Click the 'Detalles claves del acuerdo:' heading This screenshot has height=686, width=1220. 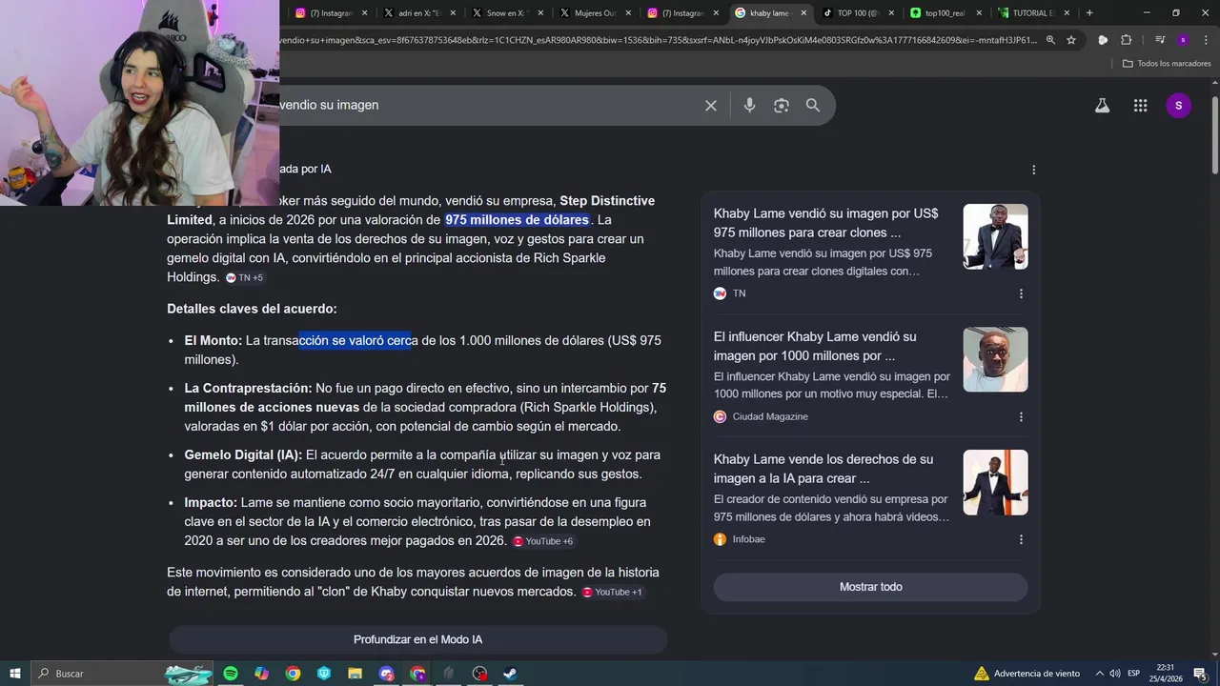tap(252, 309)
